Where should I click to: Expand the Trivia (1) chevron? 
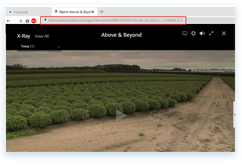[59, 47]
